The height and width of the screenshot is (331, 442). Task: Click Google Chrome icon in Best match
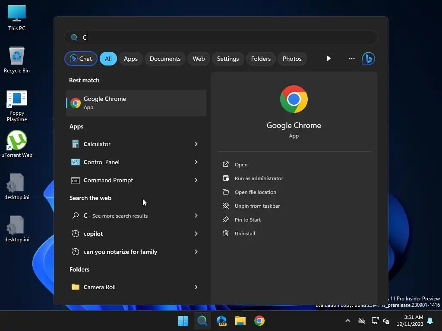(x=75, y=103)
